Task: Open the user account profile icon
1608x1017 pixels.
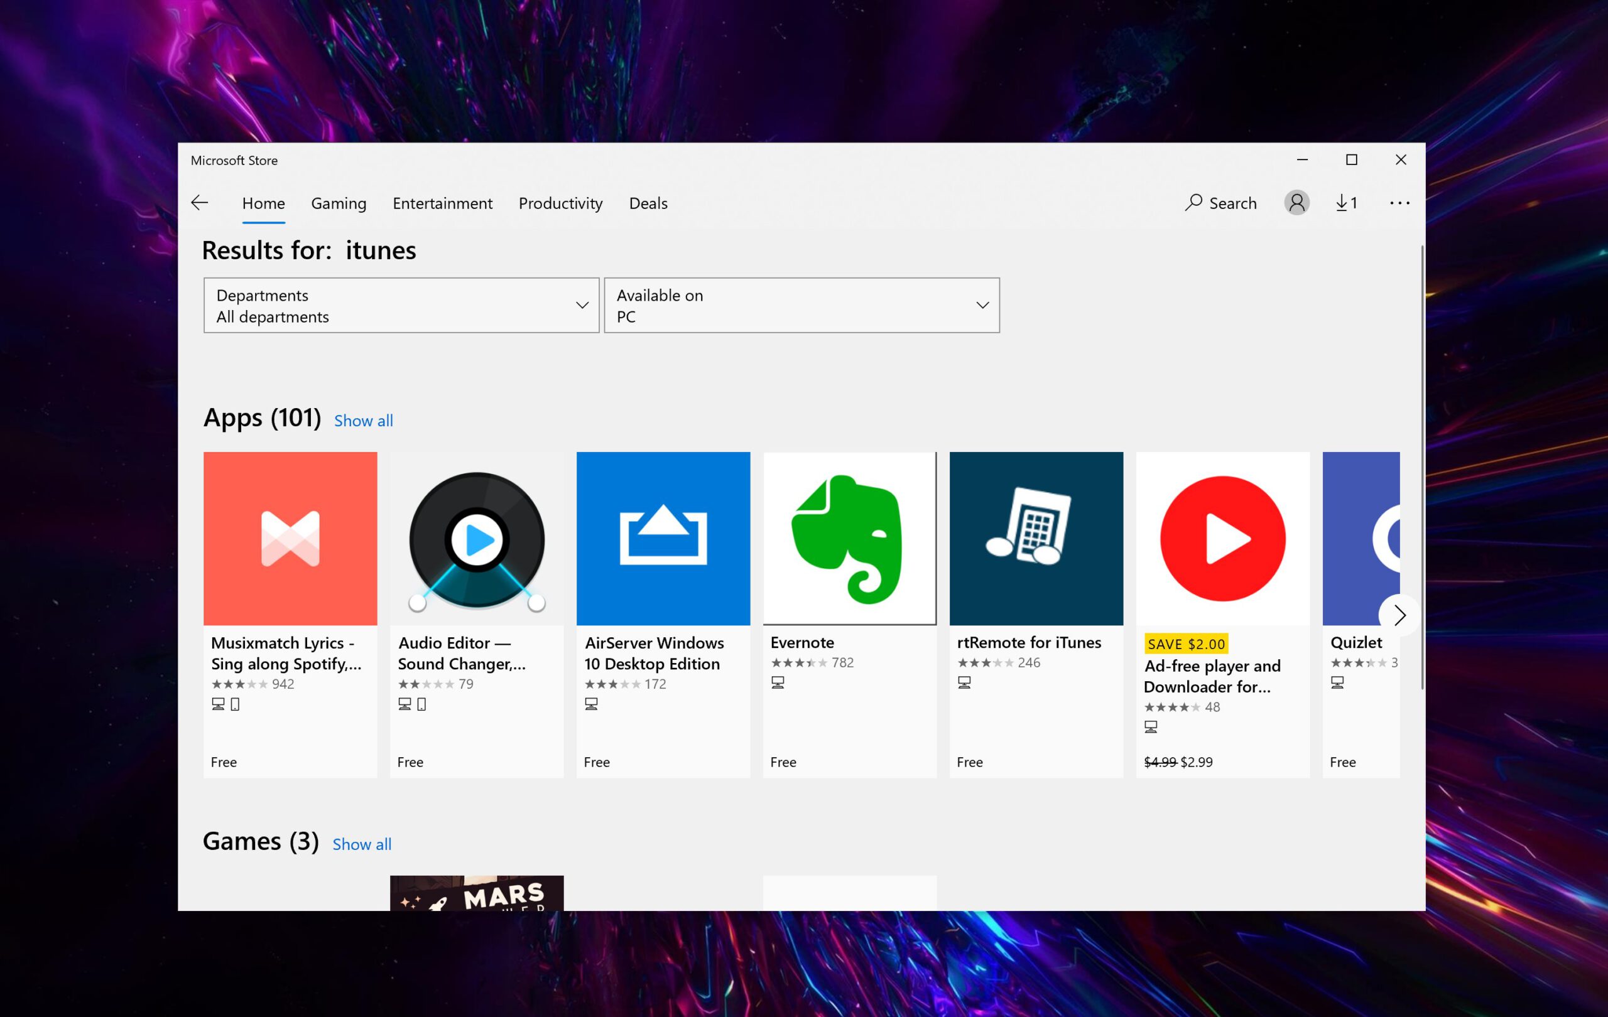Action: click(x=1296, y=203)
